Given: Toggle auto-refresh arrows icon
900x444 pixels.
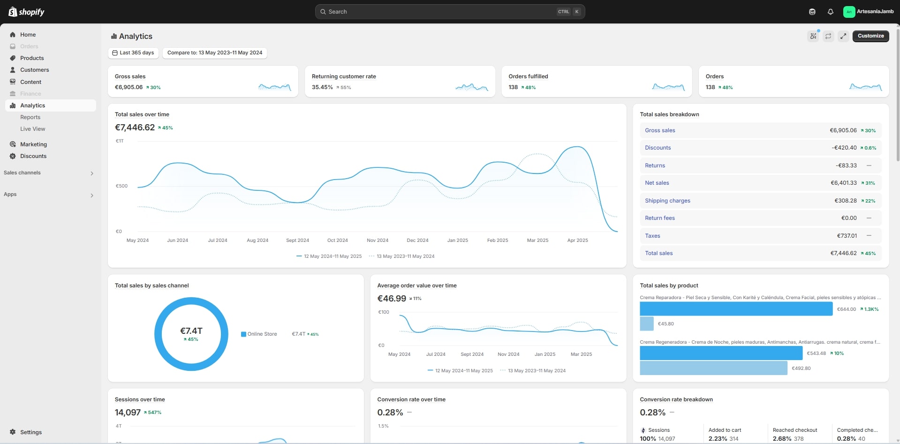Looking at the screenshot, I should pos(828,36).
